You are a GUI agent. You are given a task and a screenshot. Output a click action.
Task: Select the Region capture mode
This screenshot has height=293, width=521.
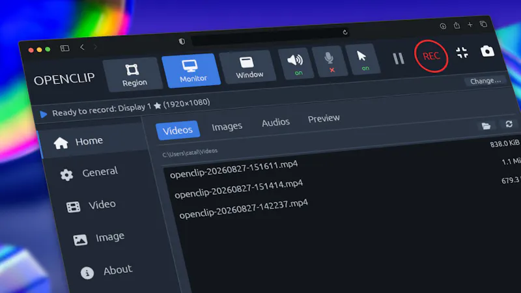coord(134,75)
